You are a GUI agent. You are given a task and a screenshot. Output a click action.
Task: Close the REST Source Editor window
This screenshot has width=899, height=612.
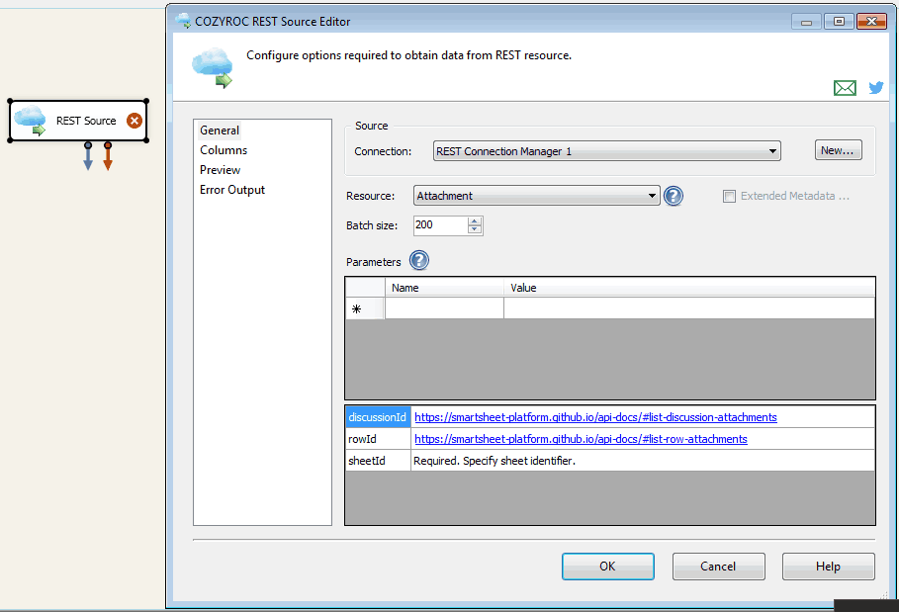pyautogui.click(x=871, y=21)
